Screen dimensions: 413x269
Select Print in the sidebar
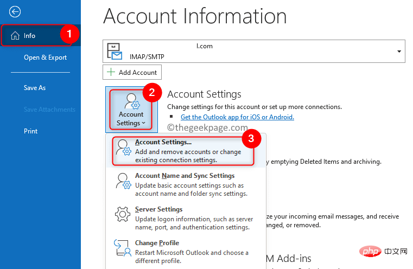point(31,131)
